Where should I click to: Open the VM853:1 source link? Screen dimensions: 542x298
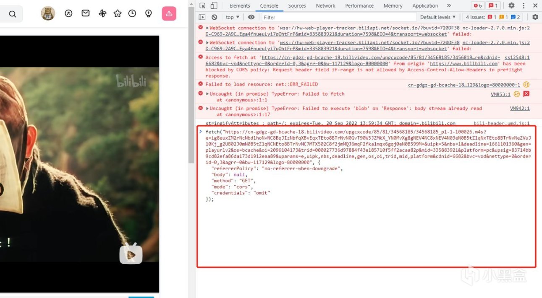tap(500, 94)
